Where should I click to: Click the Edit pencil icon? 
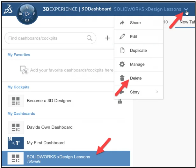pyautogui.click(x=122, y=37)
